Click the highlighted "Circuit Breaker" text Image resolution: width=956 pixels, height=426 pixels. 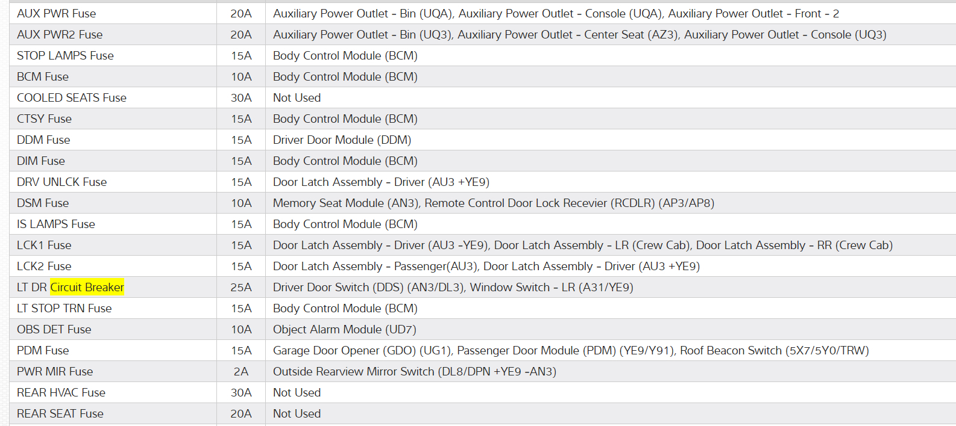tap(87, 287)
